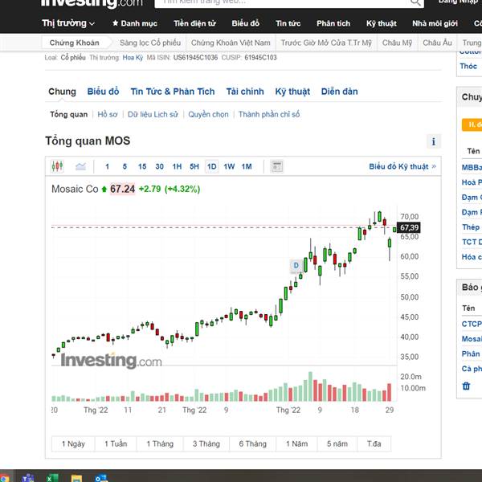The image size is (482, 482).
Task: Open Outlook from the taskbar
Action: pyautogui.click(x=101, y=478)
